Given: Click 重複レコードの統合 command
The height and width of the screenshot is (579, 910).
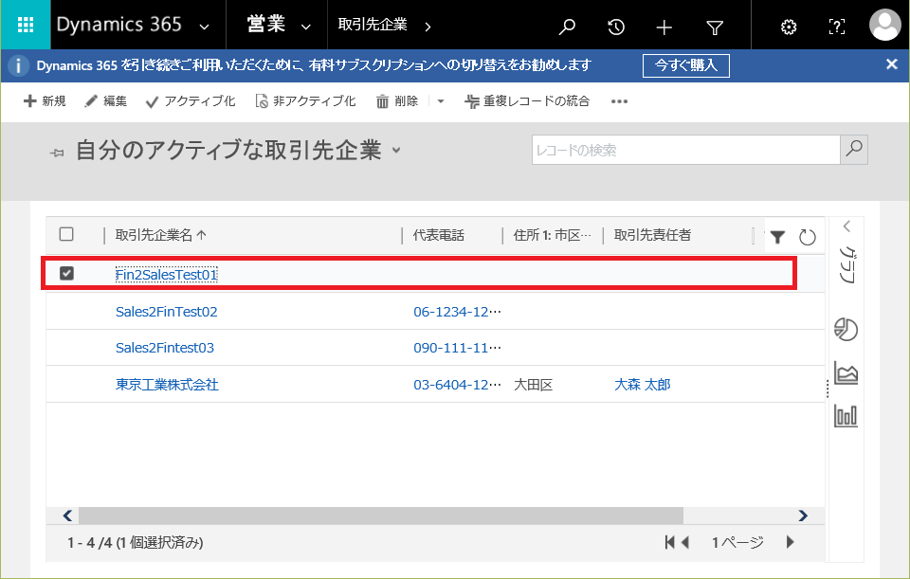Looking at the screenshot, I should (x=527, y=101).
